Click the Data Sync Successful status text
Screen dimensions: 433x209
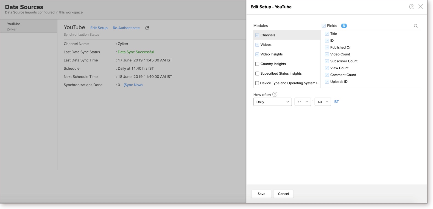coord(136,52)
